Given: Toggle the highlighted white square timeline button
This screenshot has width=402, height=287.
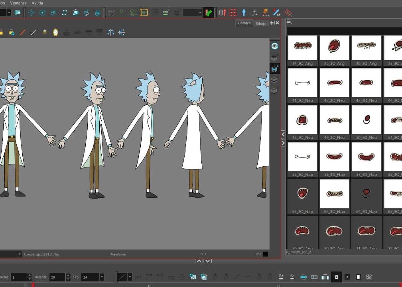Looking at the screenshot, I should 336,277.
